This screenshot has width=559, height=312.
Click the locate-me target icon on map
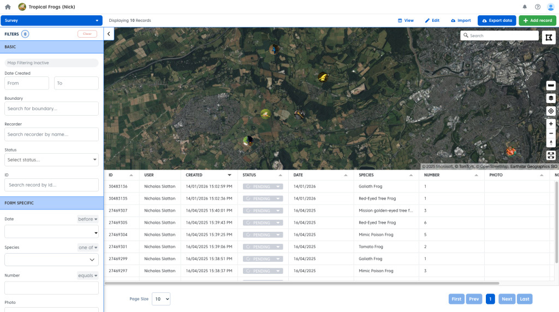(x=551, y=111)
